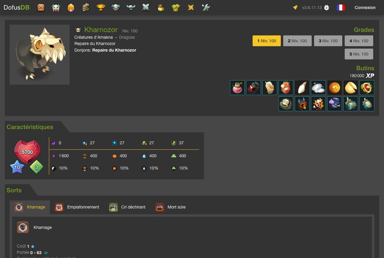Viewport: 384px width, 258px height.
Task: Click the Connexion login button
Action: pos(365,7)
